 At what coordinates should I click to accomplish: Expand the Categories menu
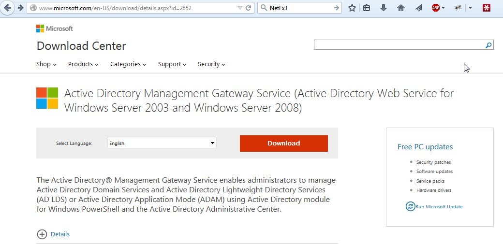coord(128,64)
